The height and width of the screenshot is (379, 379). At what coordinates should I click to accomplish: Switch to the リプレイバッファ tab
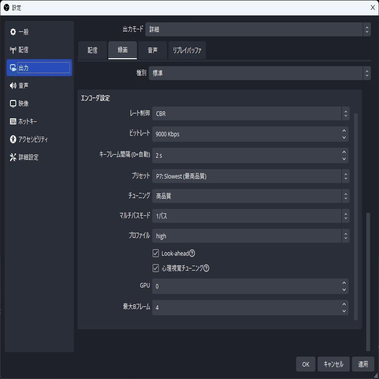click(x=187, y=50)
